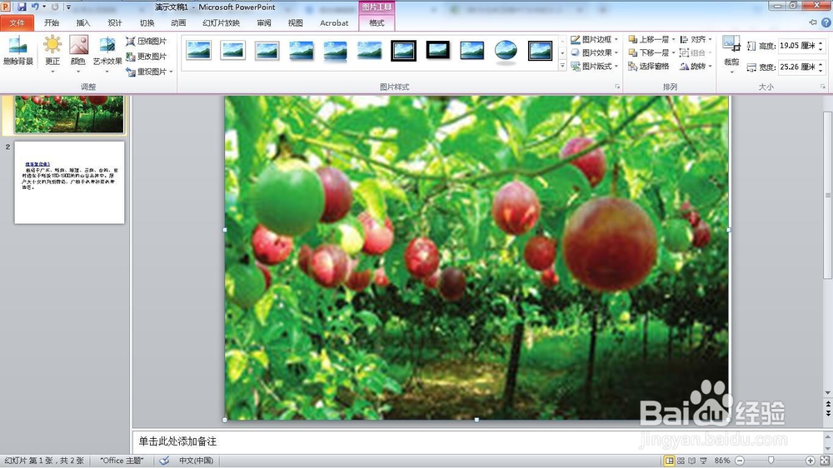
Task: Click the notes area '单击此处添加备注'
Action: (178, 441)
